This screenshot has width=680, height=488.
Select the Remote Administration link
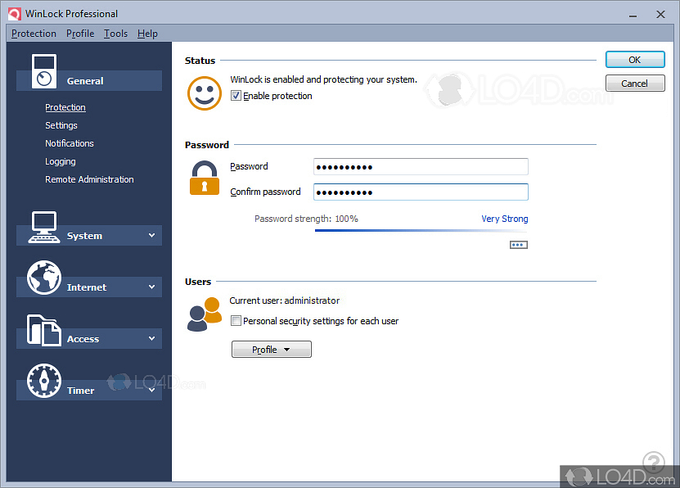89,178
